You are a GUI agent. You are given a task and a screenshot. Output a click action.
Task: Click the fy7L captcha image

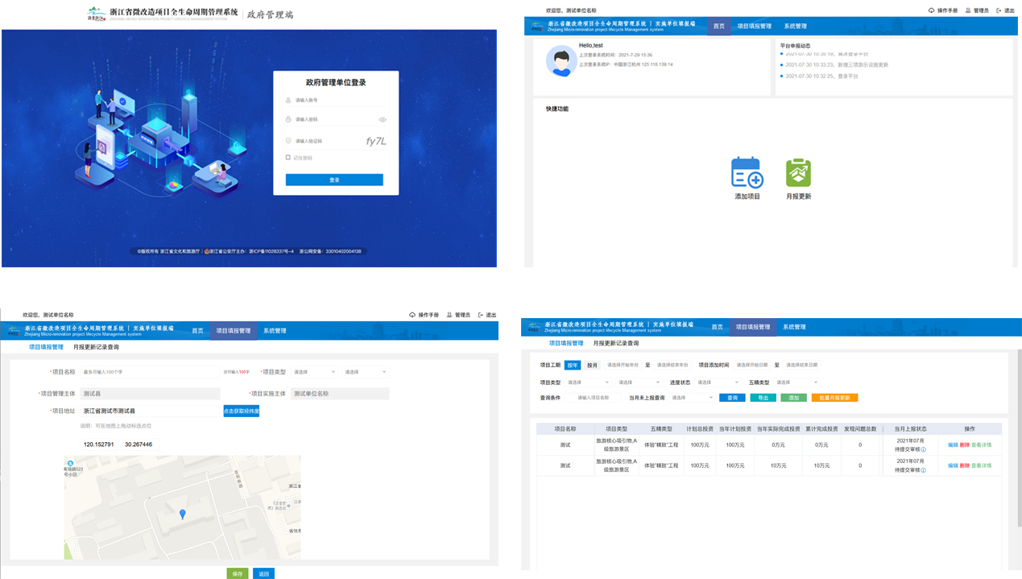coord(375,141)
